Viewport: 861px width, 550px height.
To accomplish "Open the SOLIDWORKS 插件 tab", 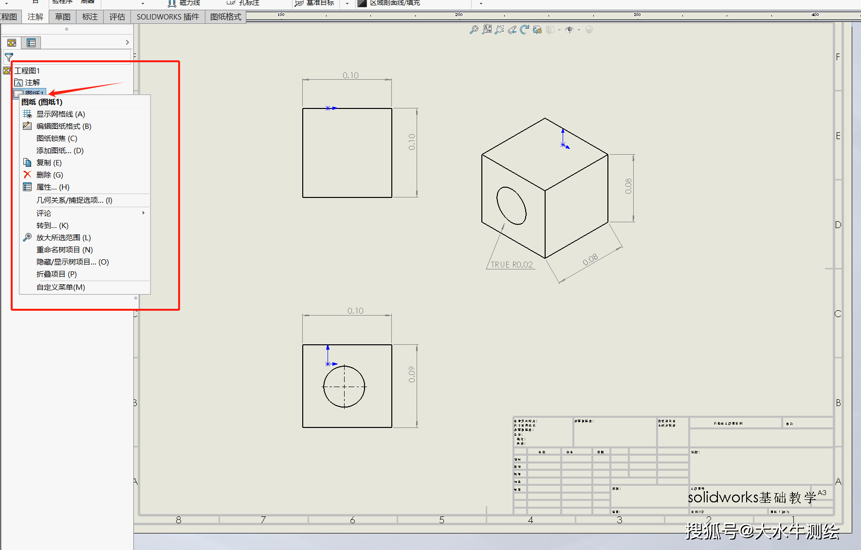I will (167, 16).
